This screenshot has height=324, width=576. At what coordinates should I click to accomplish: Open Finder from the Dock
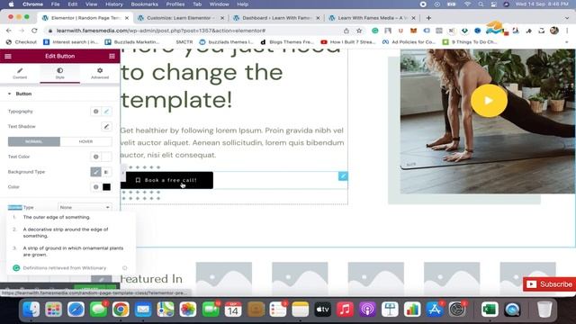31,310
